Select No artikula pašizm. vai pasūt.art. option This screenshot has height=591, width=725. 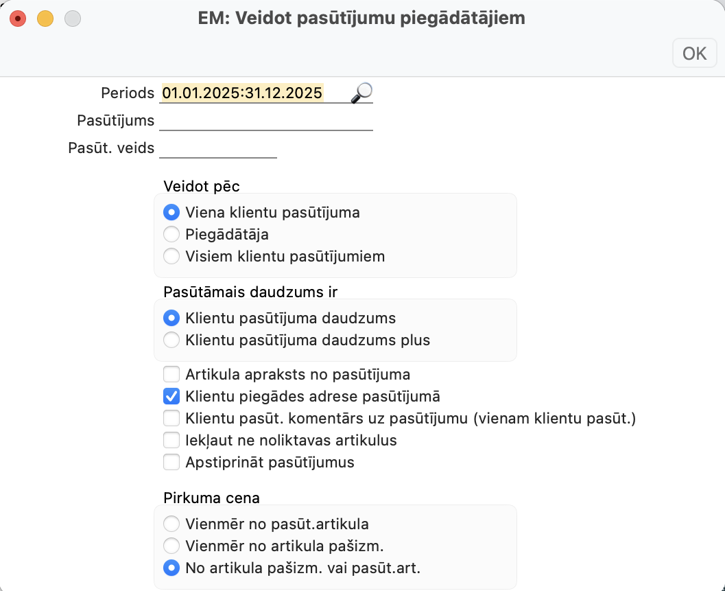coord(172,568)
